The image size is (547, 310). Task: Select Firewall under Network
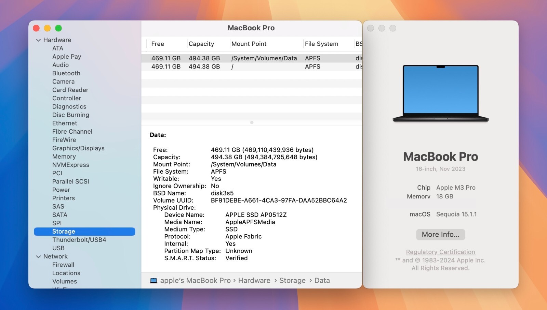tap(63, 265)
